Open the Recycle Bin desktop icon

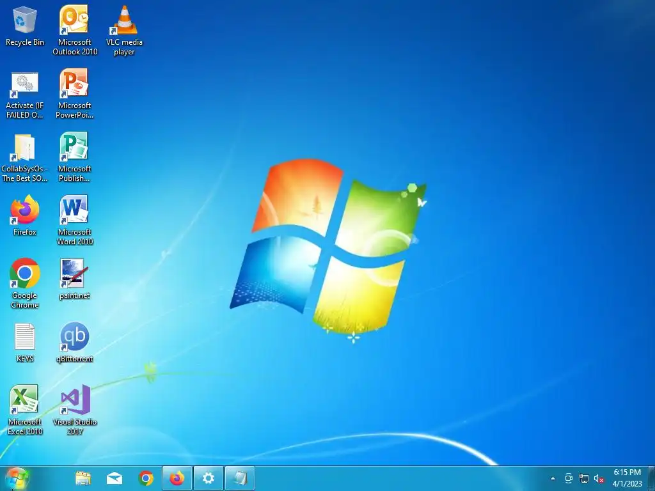tap(25, 26)
